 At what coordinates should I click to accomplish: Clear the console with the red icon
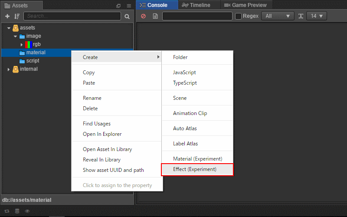pos(144,16)
